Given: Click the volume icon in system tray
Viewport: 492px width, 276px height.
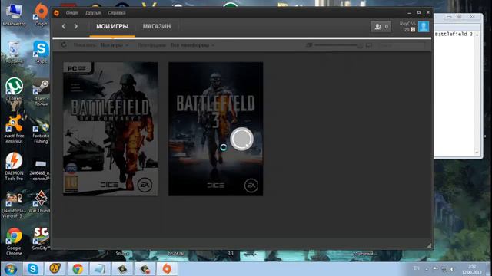Looking at the screenshot, I should [452, 269].
